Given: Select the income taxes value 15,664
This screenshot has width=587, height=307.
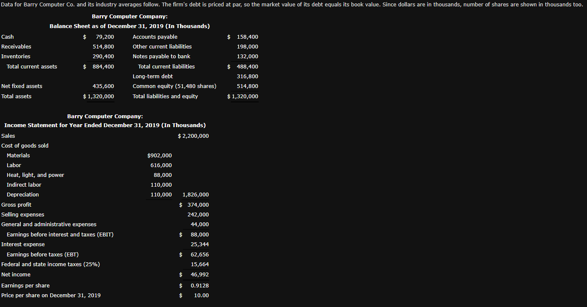Looking at the screenshot, I should tap(200, 264).
